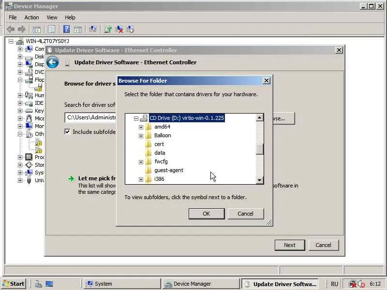This screenshot has width=387, height=290.
Task: Expand the Disk drives node in Device Manager
Action: [x=20, y=57]
